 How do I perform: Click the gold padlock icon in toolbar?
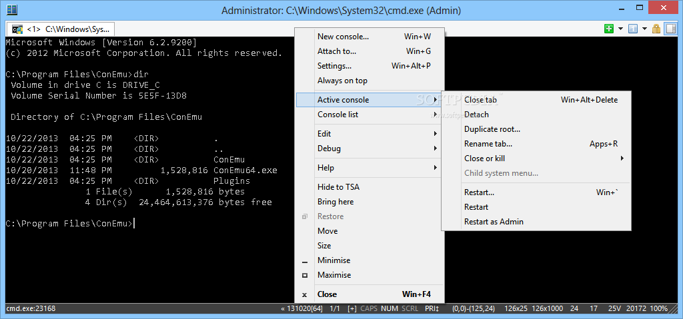tap(656, 29)
